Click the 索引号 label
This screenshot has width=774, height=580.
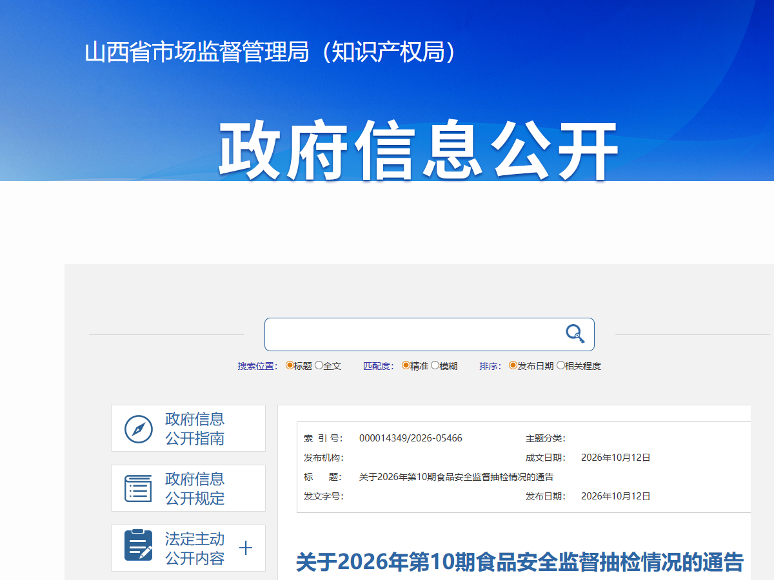point(324,438)
